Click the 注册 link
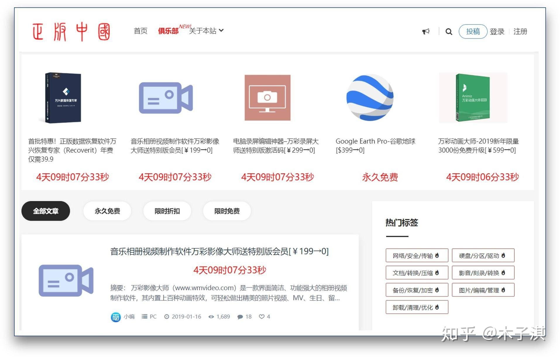This screenshot has height=357, width=560. 520,32
